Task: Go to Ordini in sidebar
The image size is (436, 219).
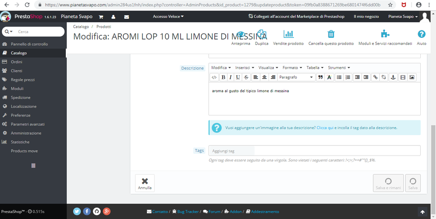Action: coord(33,62)
